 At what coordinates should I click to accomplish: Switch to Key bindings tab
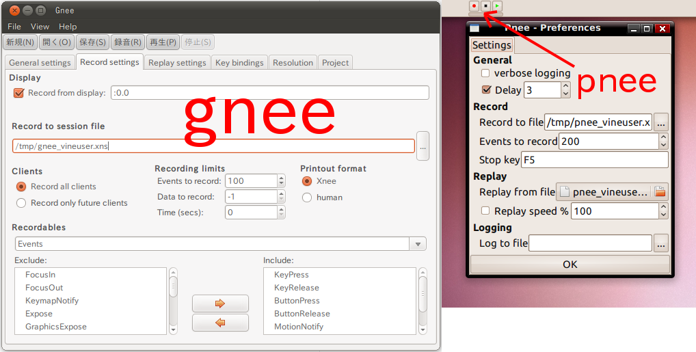click(240, 63)
